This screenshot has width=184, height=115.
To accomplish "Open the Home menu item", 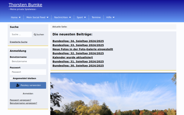I will tap(14, 17).
